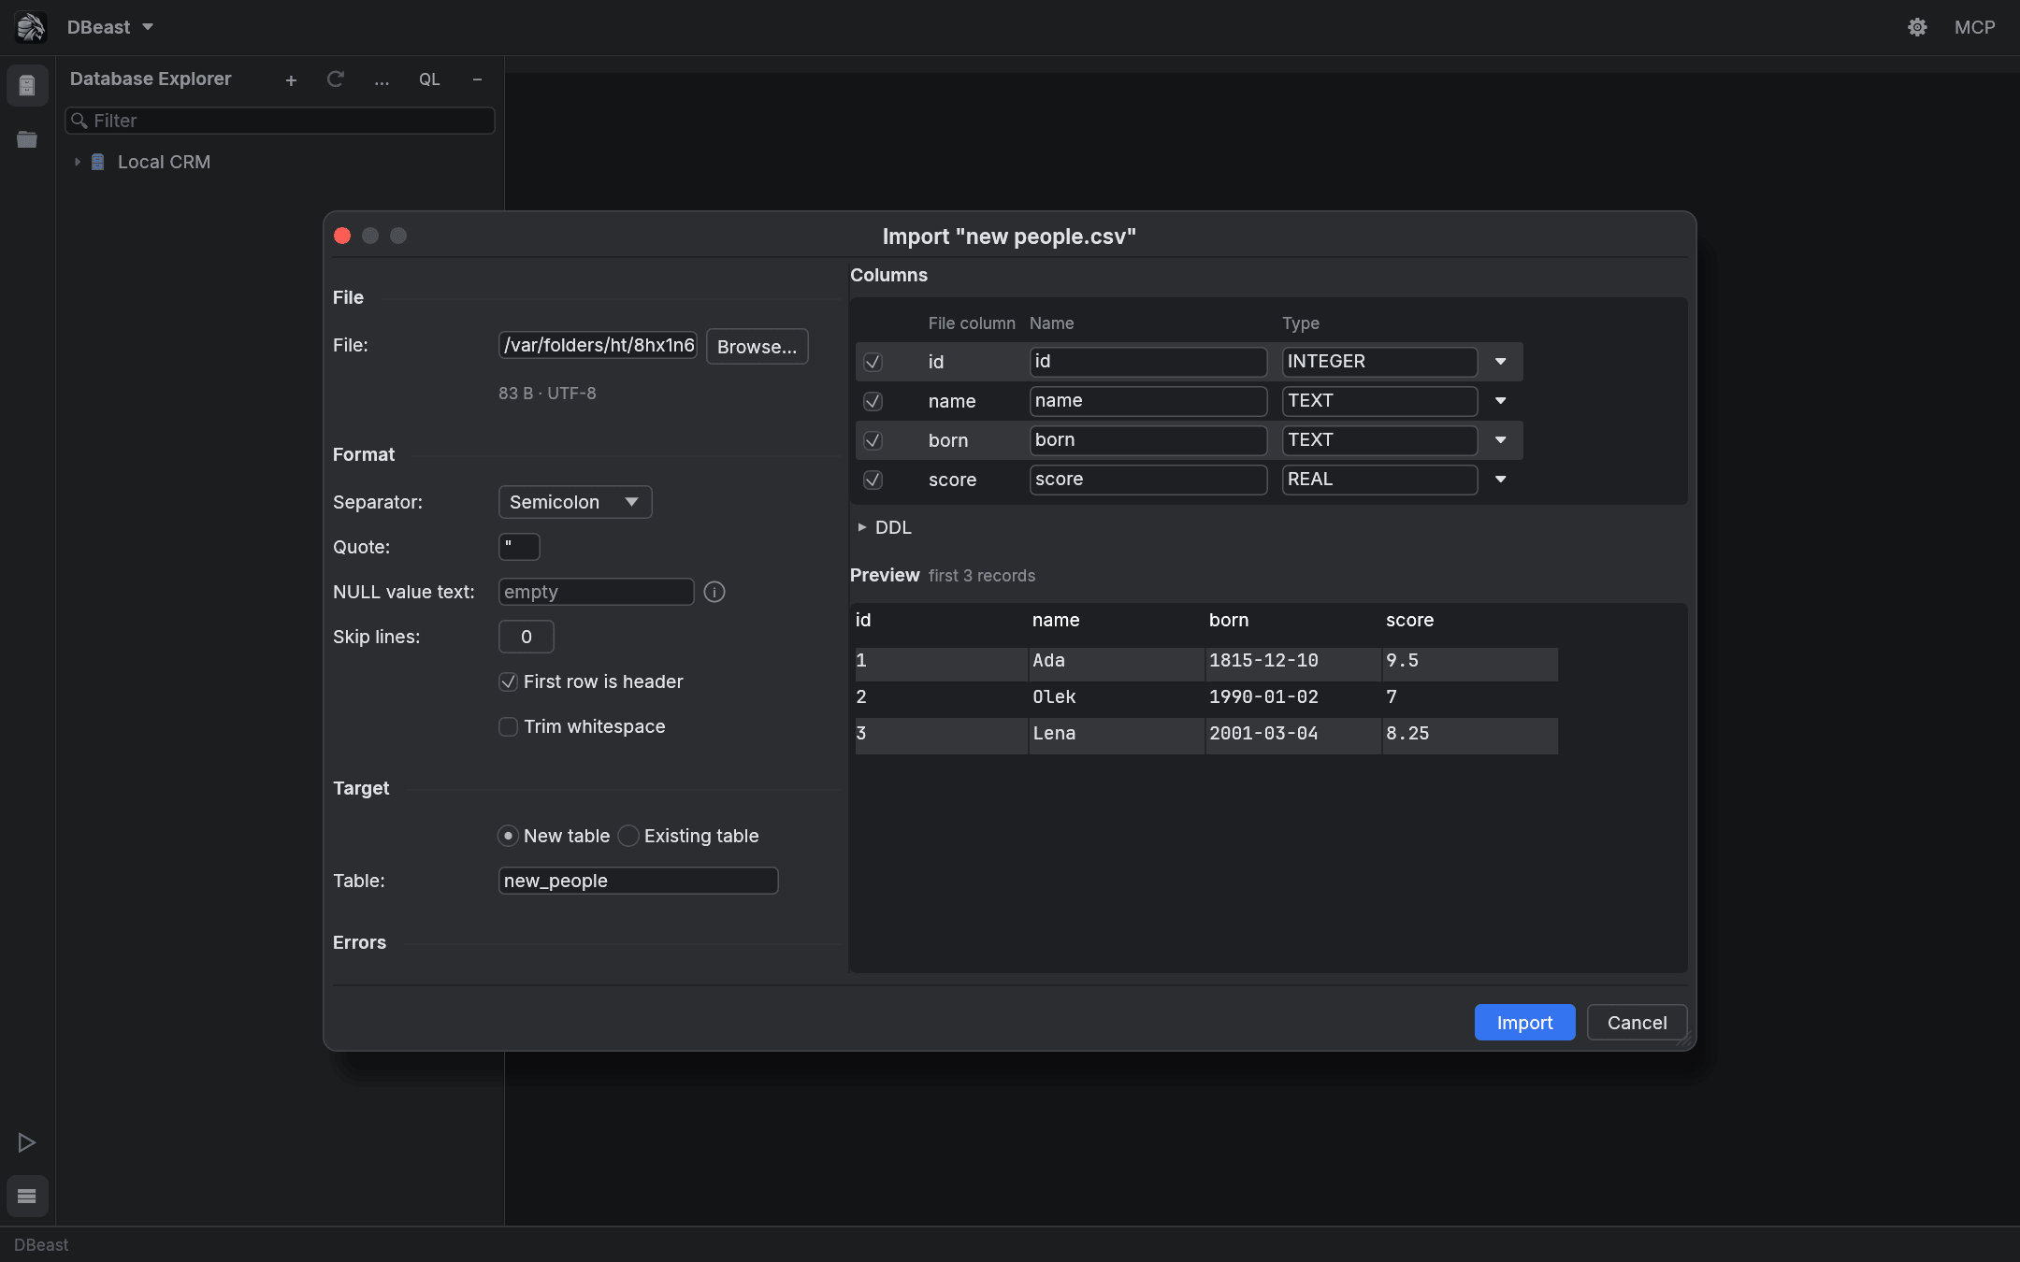The image size is (2020, 1262).
Task: Select the New table radio button
Action: [x=508, y=836]
